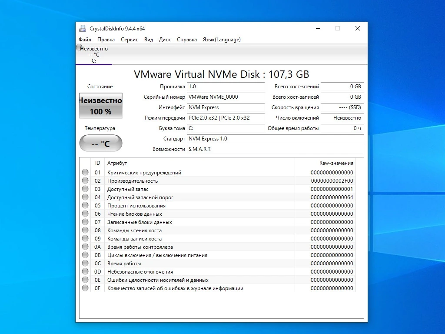Click status circle for 08 Команды чтения хоста
The height and width of the screenshot is (334, 445).
[85, 230]
